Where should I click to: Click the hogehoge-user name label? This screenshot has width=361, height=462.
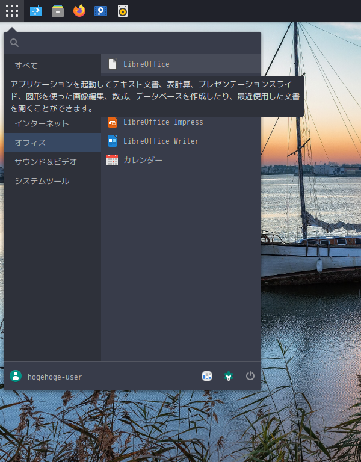pos(55,377)
